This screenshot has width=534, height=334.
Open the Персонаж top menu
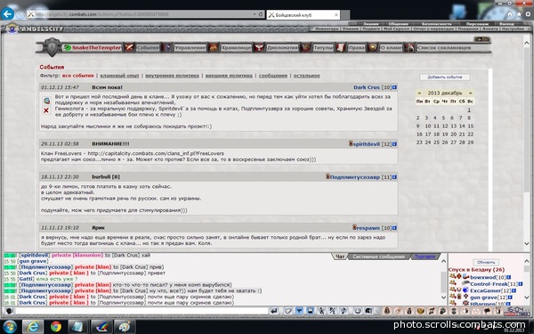tap(477, 24)
